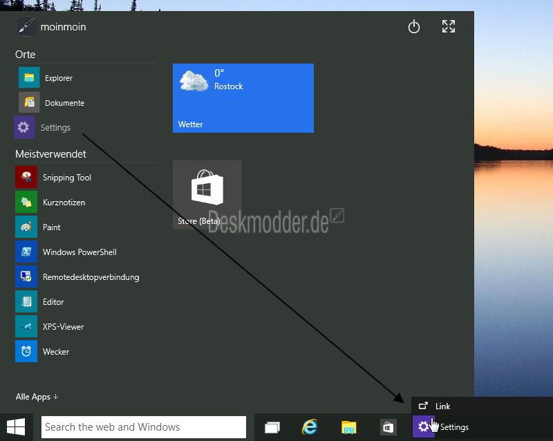Viewport: 553px width, 441px height.
Task: Select the Explorer label text
Action: click(x=59, y=78)
